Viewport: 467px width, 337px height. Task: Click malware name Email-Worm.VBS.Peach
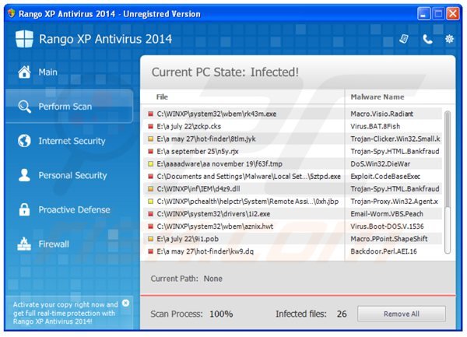pos(387,214)
